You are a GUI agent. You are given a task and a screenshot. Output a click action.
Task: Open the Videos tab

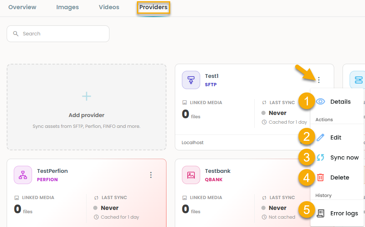[x=109, y=7]
